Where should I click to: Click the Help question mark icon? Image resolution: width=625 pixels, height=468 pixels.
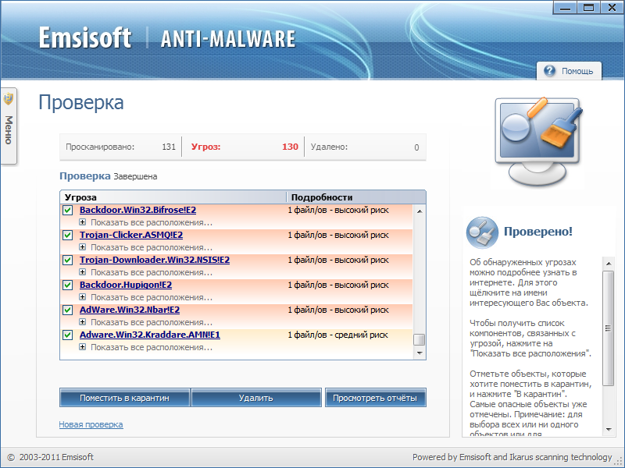click(x=549, y=71)
